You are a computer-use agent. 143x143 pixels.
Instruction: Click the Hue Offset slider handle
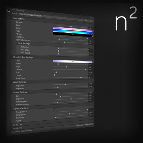58,51
